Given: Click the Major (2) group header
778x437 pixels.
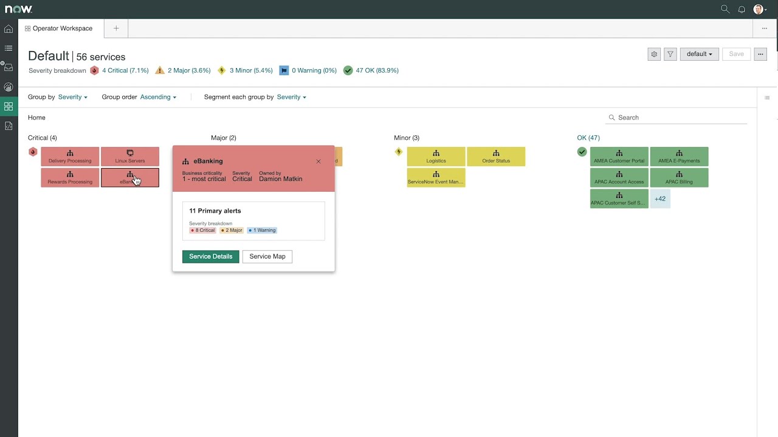Looking at the screenshot, I should pos(224,138).
